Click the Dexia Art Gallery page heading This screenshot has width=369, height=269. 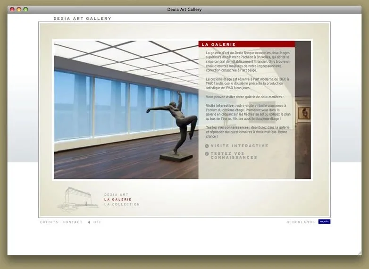pyautogui.click(x=83, y=18)
